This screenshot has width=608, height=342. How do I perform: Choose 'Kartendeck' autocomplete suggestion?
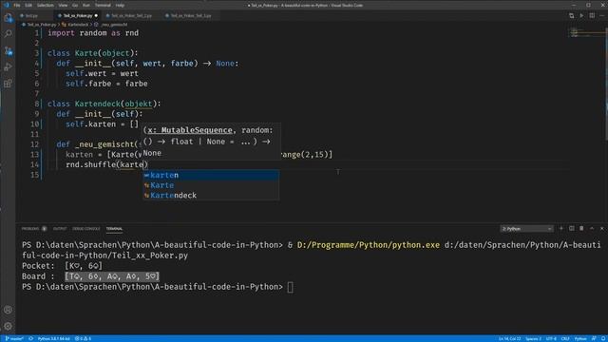pos(211,196)
